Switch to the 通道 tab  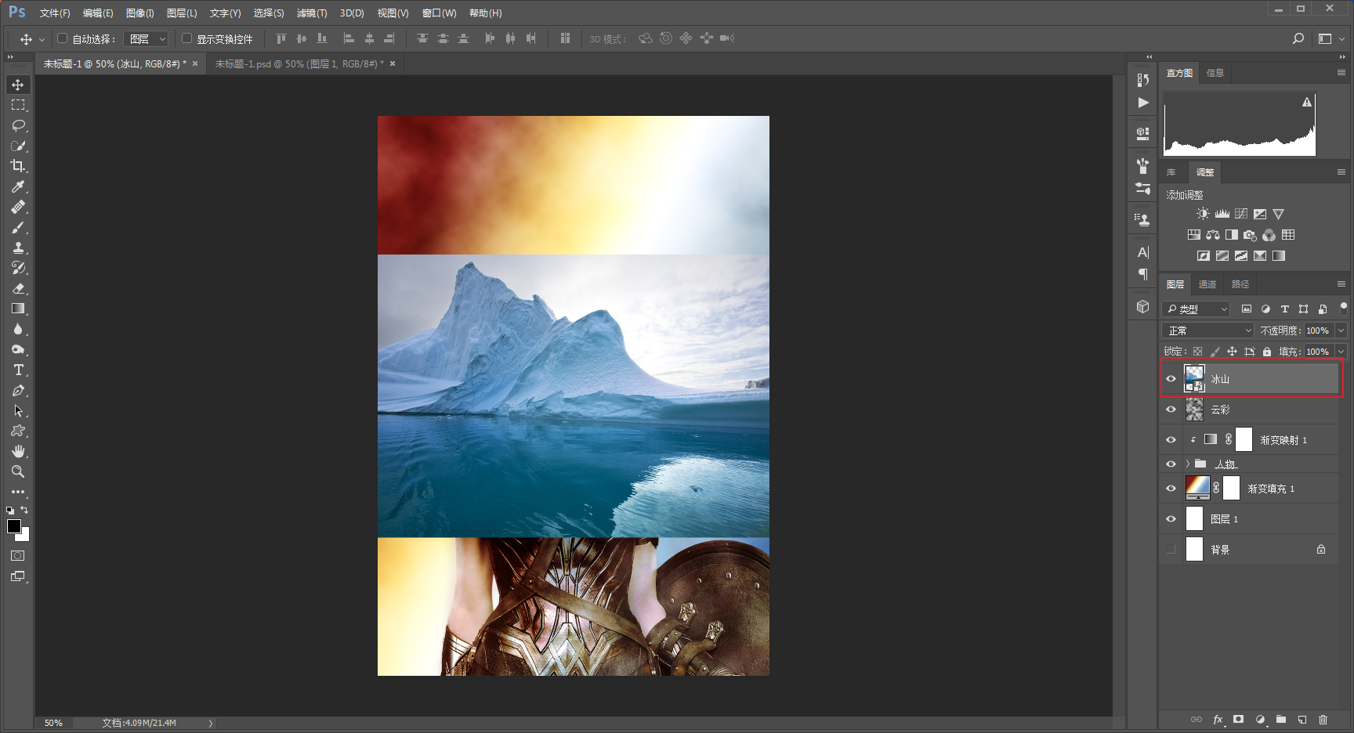coord(1207,284)
